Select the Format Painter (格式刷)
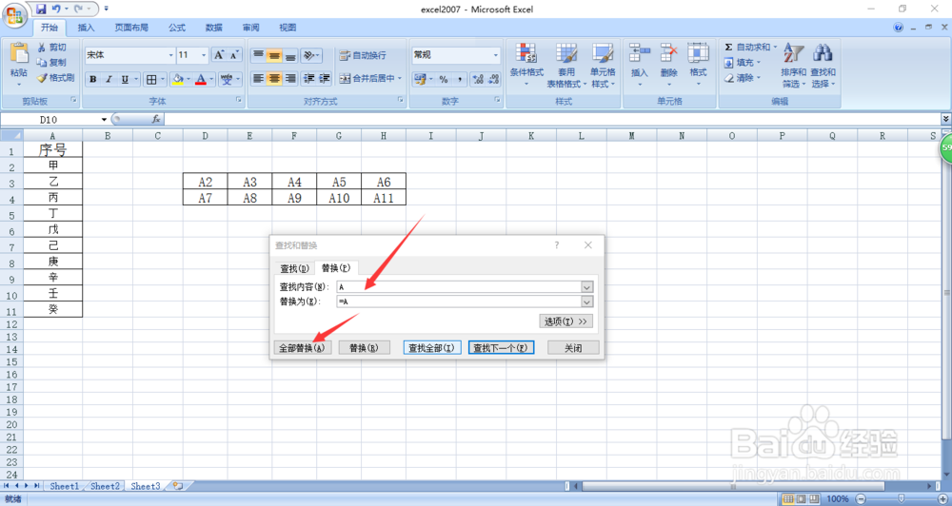This screenshot has height=506, width=952. 55,78
